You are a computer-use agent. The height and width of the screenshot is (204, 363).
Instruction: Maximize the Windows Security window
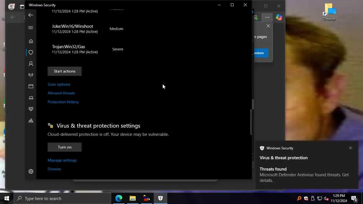(x=232, y=5)
